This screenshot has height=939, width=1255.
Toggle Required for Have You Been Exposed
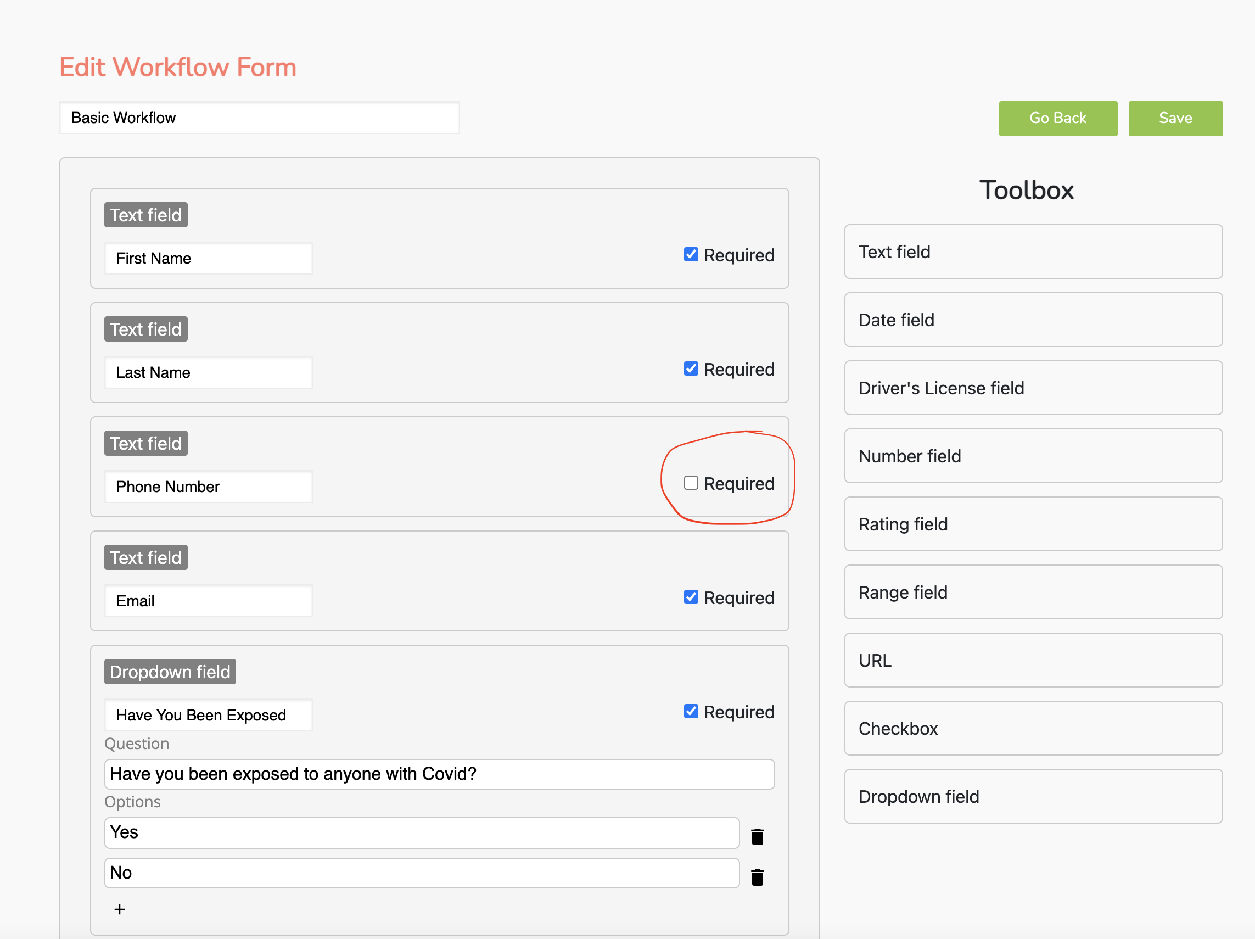[x=691, y=712]
